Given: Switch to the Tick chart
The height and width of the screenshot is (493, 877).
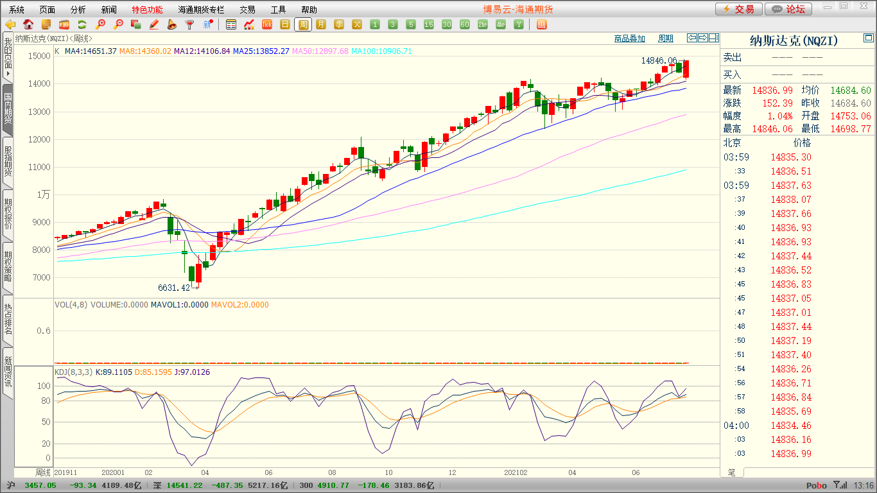Looking at the screenshot, I should click(x=267, y=24).
